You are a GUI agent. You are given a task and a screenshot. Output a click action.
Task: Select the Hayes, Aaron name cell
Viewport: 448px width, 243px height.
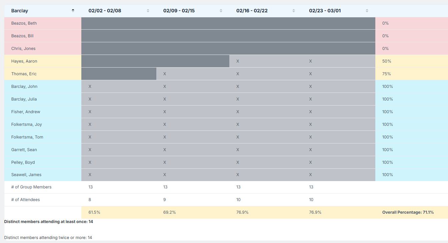coord(24,61)
